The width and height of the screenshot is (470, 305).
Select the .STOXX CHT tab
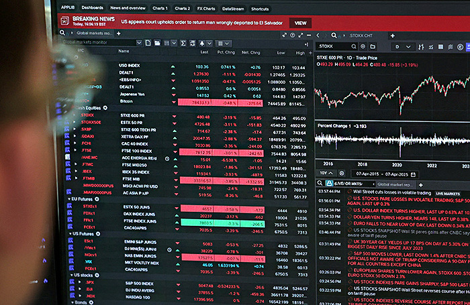click(x=361, y=36)
